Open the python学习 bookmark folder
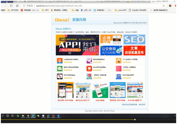This screenshot has width=177, height=124. [121, 10]
